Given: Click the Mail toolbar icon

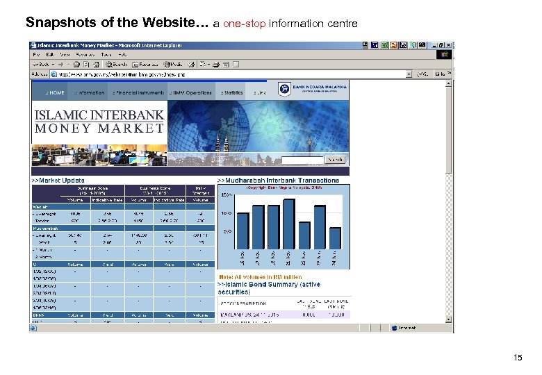Looking at the screenshot, I should [203, 64].
